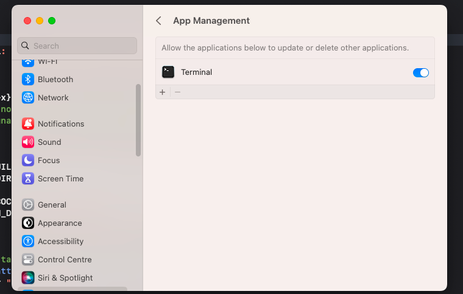Disable Terminal app management toggle
This screenshot has width=463, height=294.
click(421, 72)
